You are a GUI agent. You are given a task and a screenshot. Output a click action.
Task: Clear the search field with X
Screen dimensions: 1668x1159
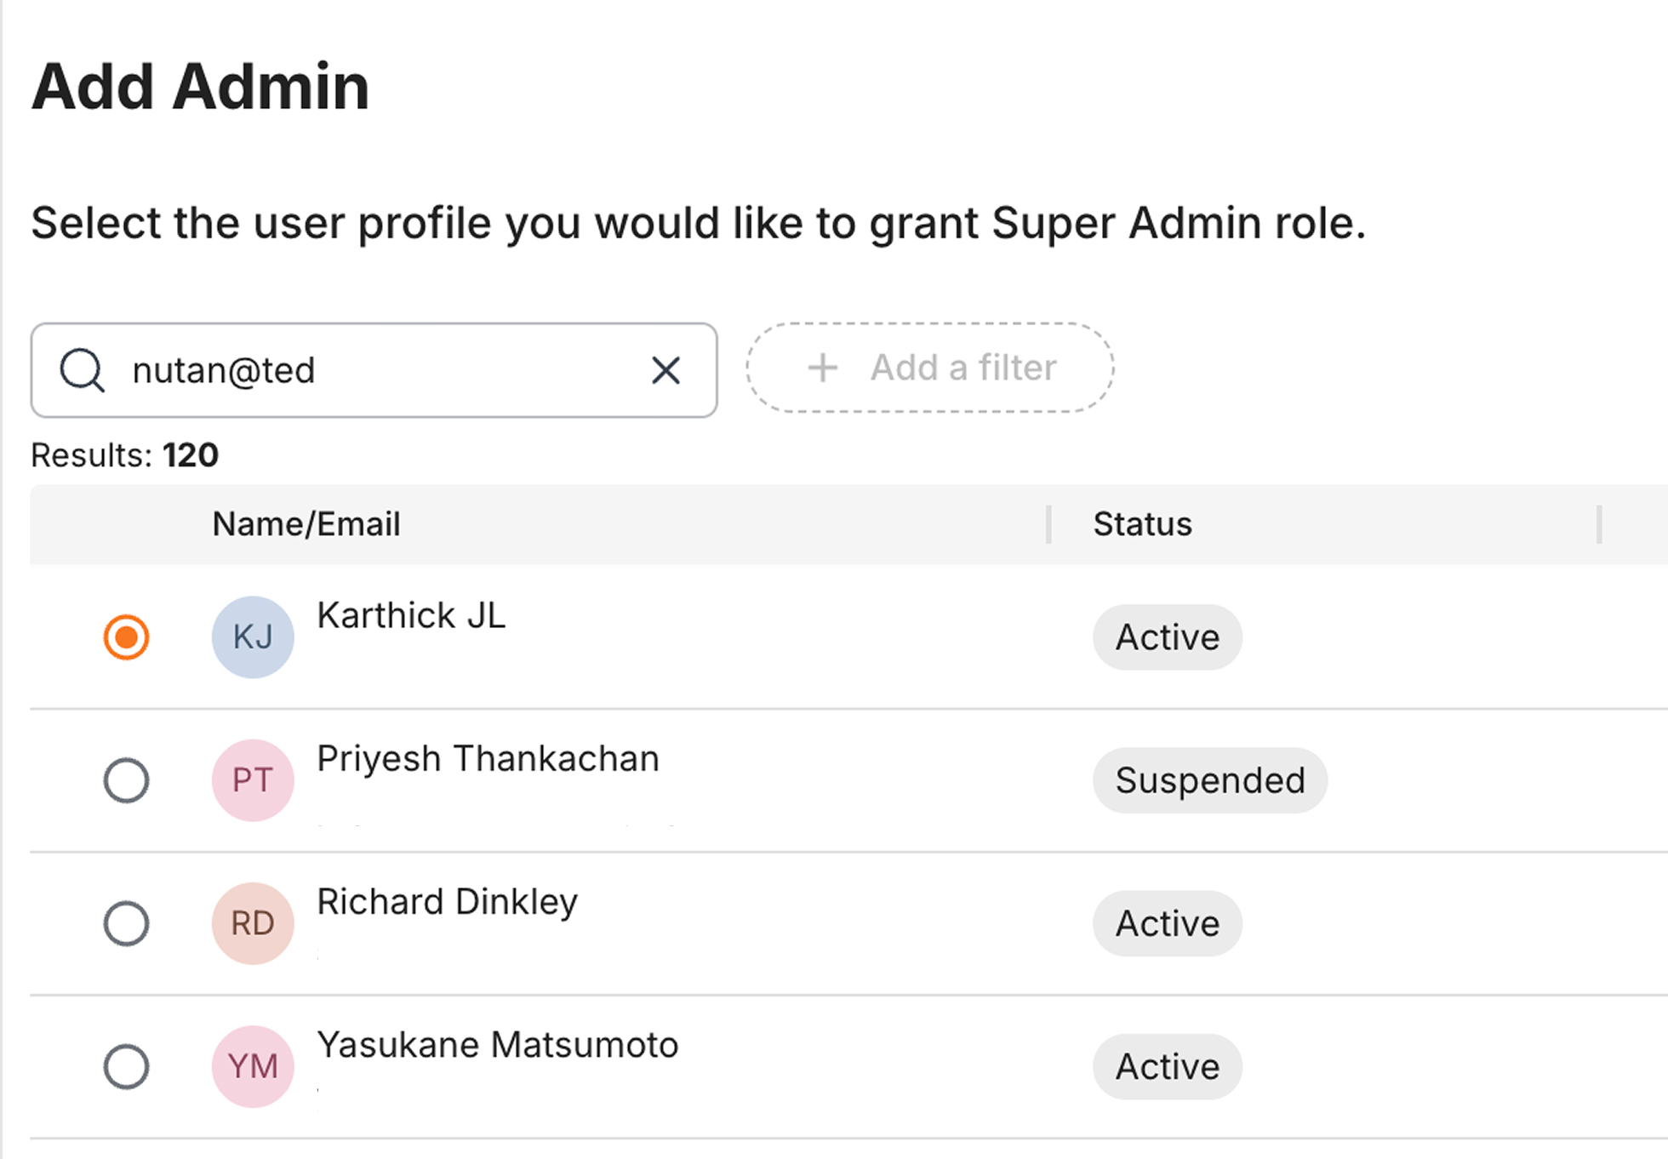click(665, 370)
